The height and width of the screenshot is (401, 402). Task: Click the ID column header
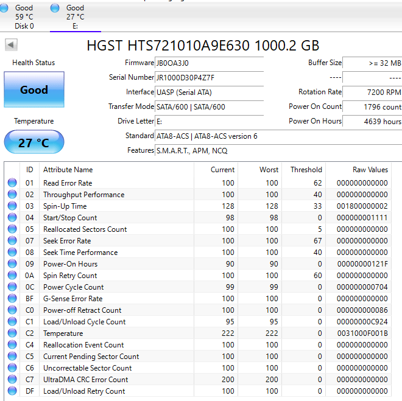pos(29,170)
